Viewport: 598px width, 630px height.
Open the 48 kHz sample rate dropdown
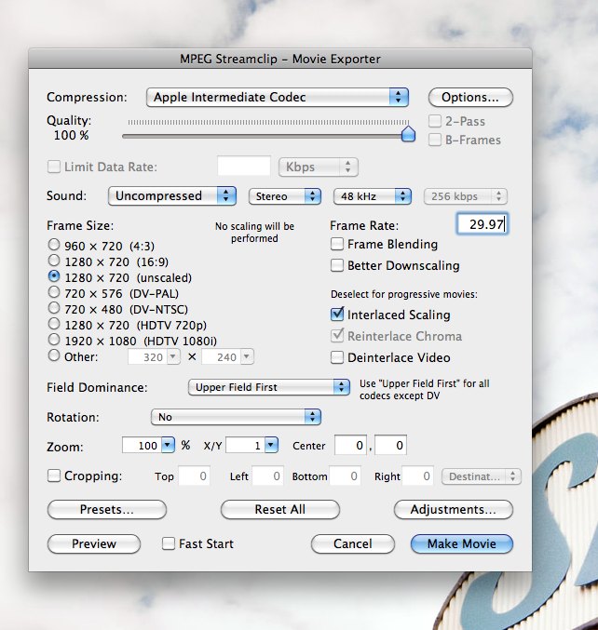click(x=373, y=196)
